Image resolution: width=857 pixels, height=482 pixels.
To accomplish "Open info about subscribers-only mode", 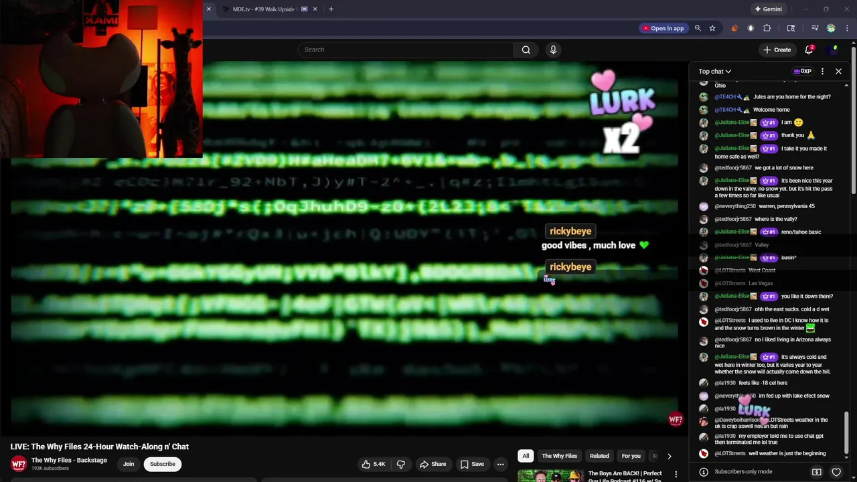I will (x=704, y=472).
